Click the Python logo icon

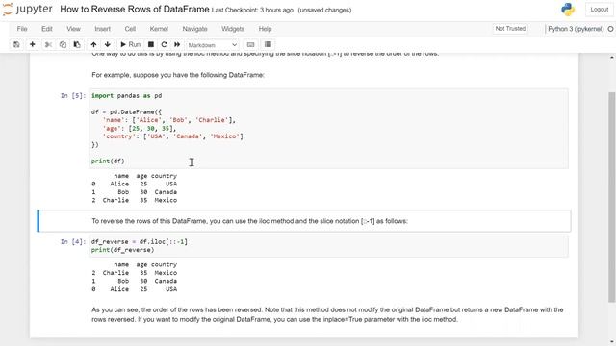pyautogui.click(x=568, y=10)
